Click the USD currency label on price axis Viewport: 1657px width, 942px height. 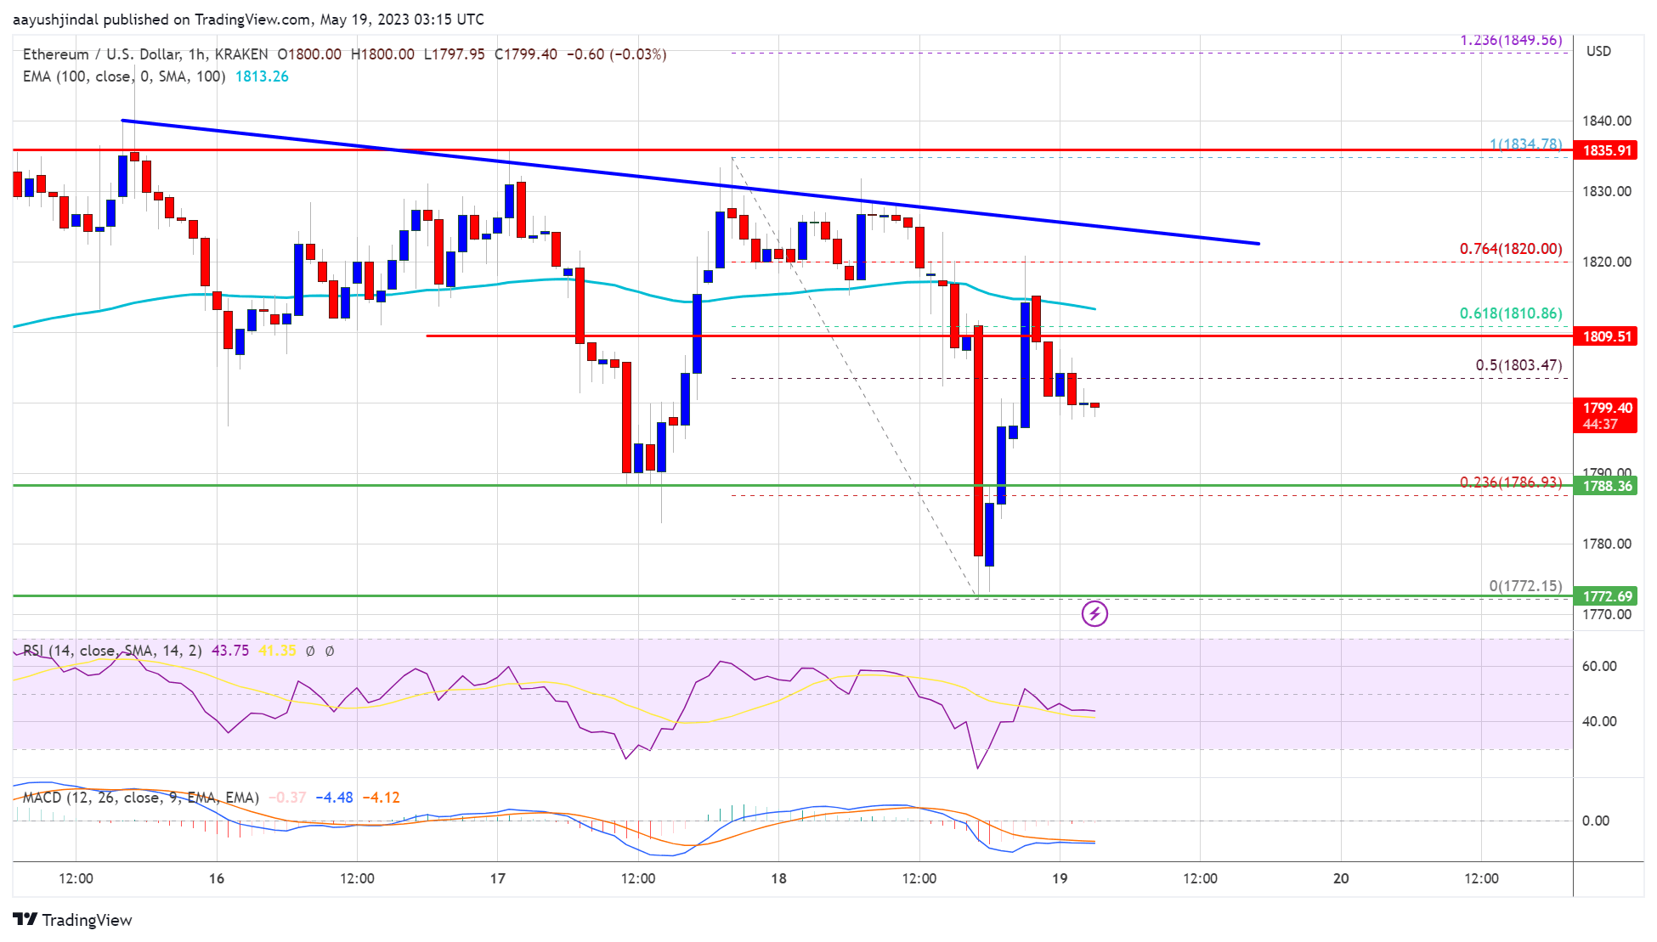tap(1598, 52)
